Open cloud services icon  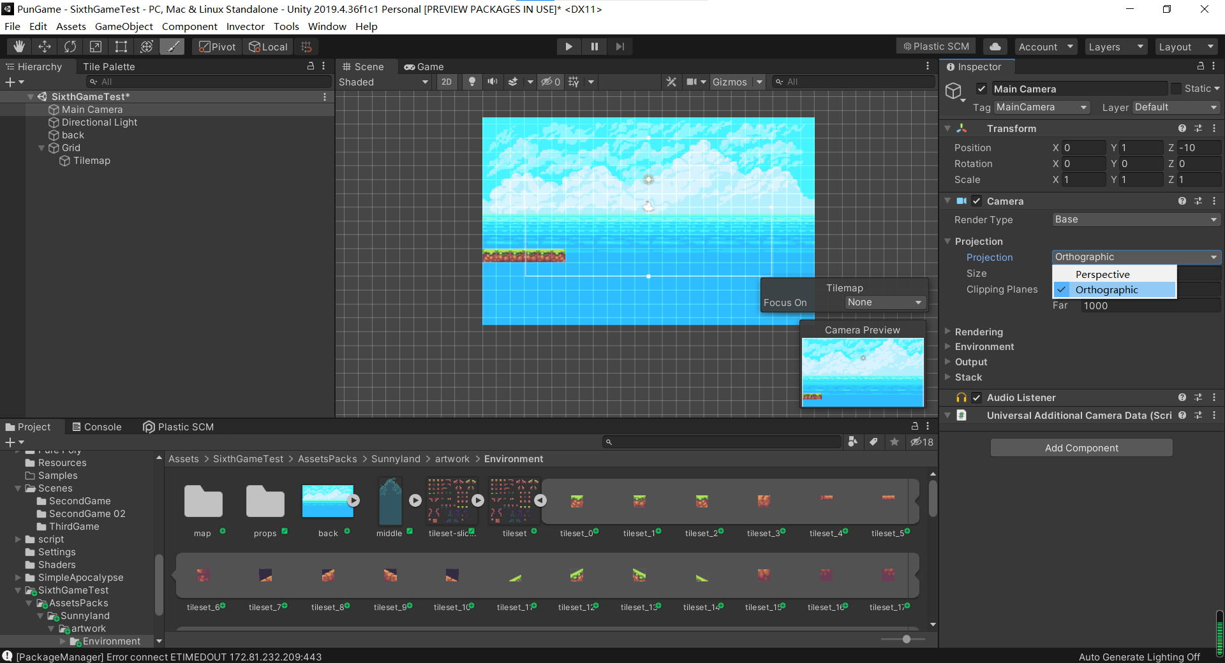point(995,47)
